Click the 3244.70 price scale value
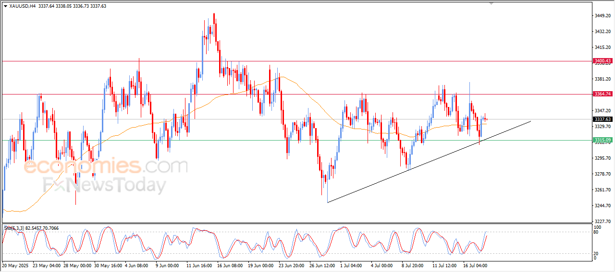 pos(603,206)
